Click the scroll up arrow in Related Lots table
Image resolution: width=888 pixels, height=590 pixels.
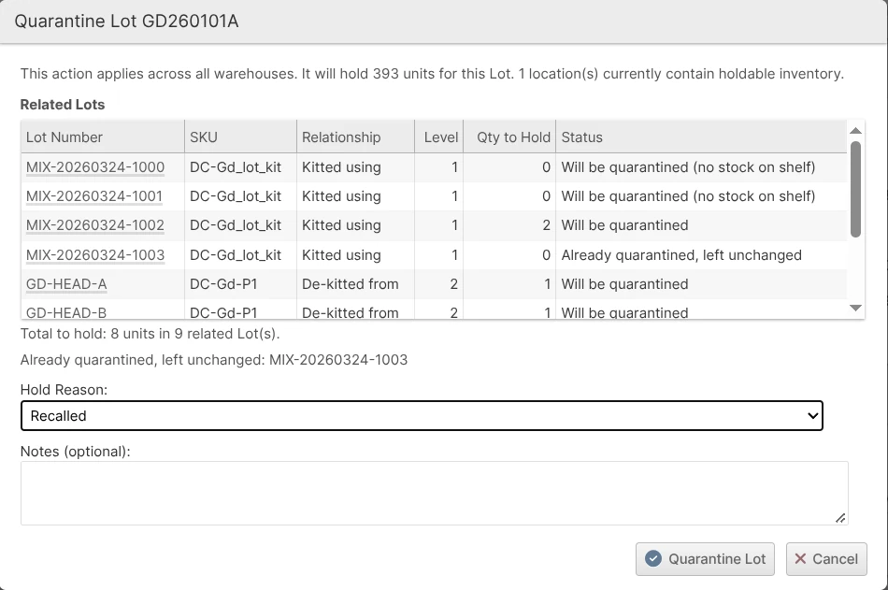[x=855, y=131]
